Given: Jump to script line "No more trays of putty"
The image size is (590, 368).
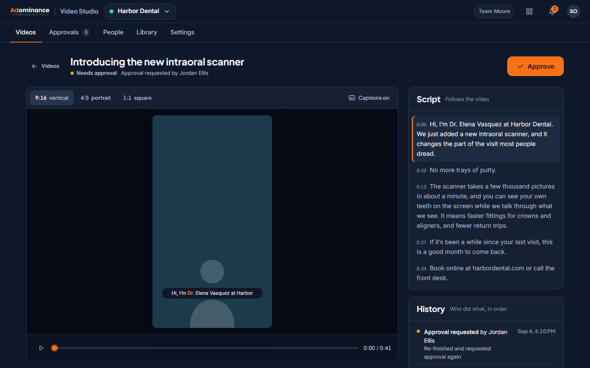Looking at the screenshot, I should pyautogui.click(x=486, y=170).
